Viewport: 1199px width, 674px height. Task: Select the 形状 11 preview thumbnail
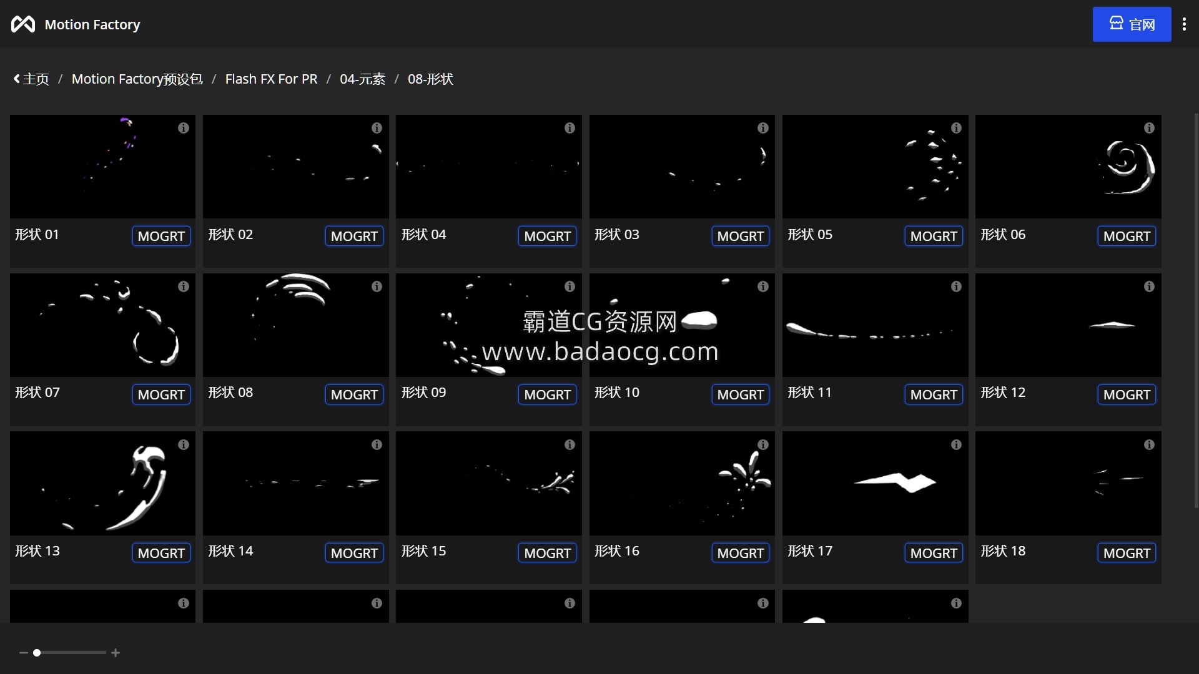pos(876,325)
